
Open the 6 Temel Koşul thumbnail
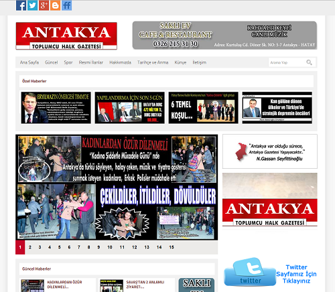click(204, 108)
